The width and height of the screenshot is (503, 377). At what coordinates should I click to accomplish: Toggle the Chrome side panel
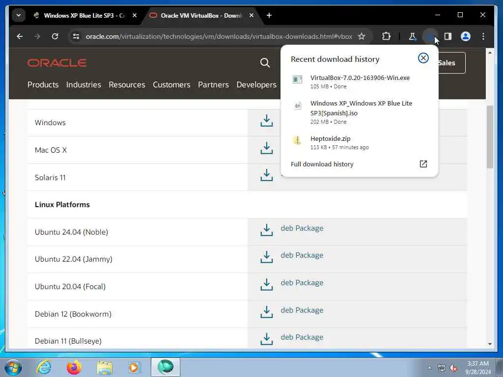point(448,36)
